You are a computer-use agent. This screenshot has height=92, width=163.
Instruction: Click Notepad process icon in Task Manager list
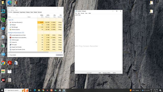pyautogui.click(x=10, y=25)
